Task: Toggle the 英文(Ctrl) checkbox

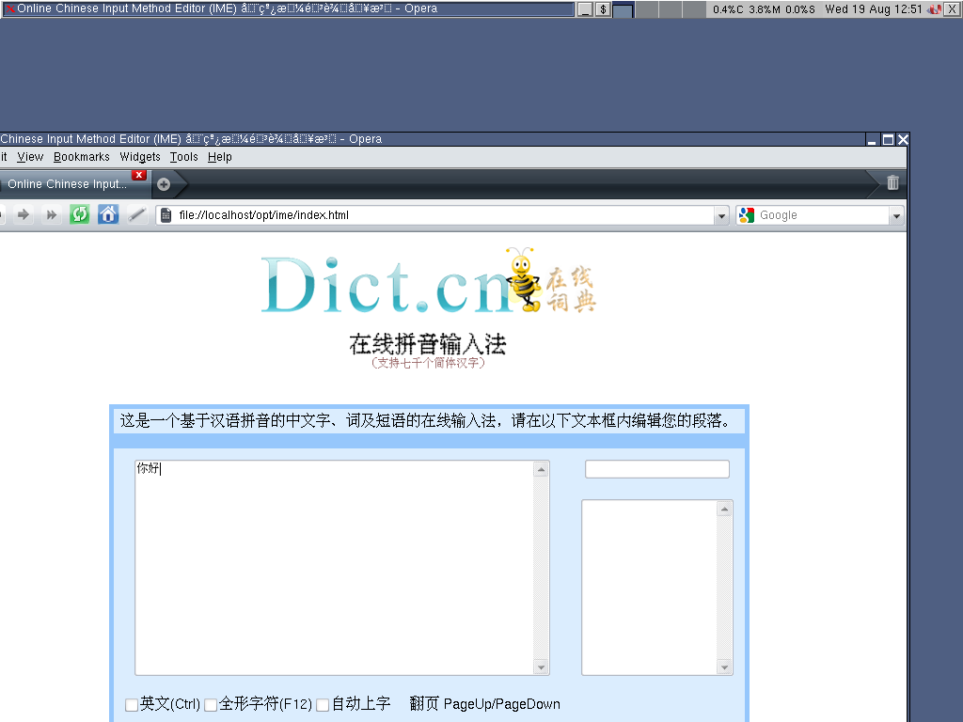Action: (x=132, y=705)
